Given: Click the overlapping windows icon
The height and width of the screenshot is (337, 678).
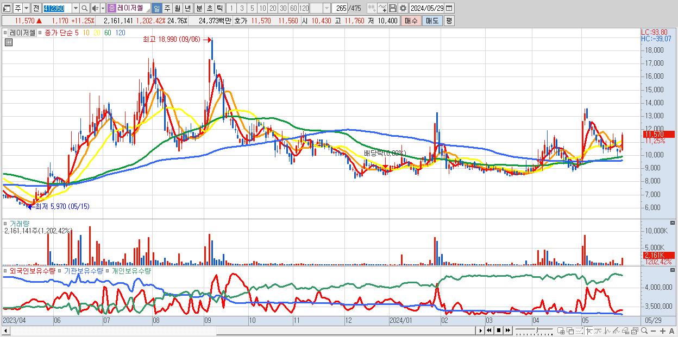Looking at the screenshot, I should [x=570, y=330].
